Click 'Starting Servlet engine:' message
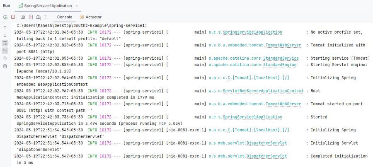This screenshot has height=167, width=373. 339,65
